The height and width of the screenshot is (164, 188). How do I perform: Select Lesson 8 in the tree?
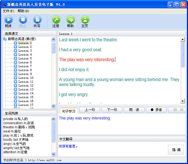tap(25, 70)
